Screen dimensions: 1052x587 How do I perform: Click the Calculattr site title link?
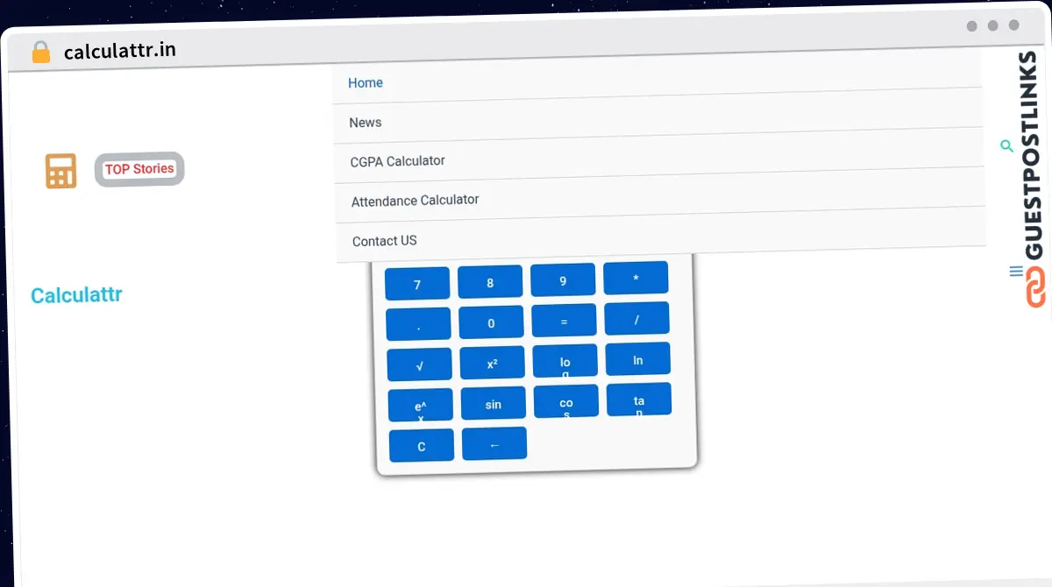coord(76,295)
